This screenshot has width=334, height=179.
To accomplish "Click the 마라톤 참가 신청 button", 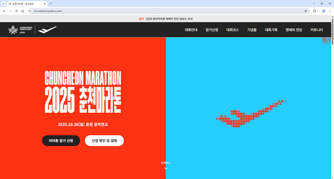I will (x=61, y=140).
